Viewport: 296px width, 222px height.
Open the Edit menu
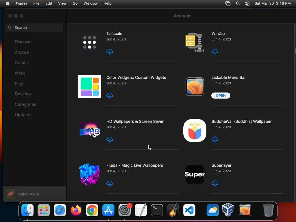click(49, 3)
